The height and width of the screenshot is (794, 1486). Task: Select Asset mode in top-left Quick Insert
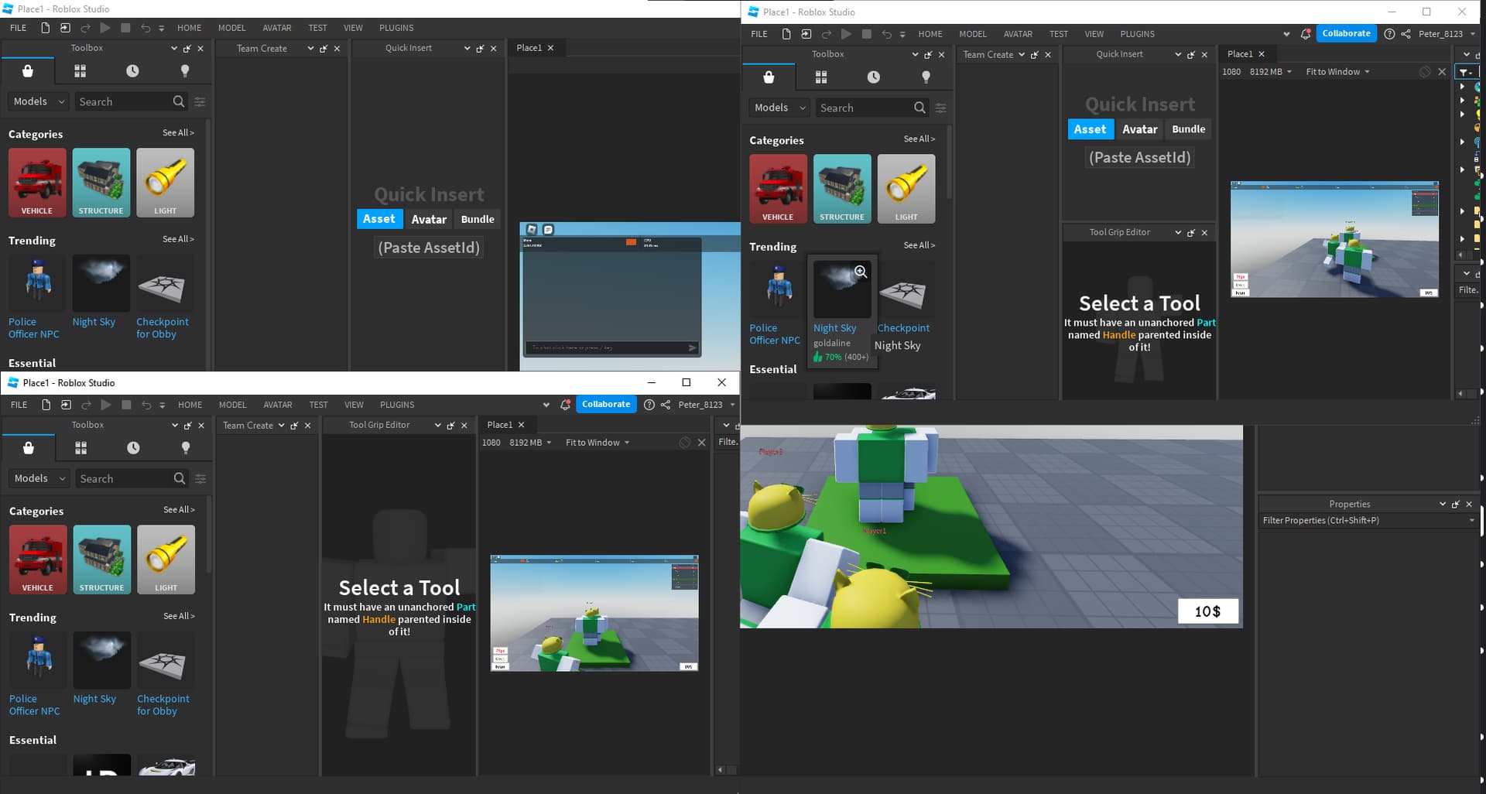379,219
